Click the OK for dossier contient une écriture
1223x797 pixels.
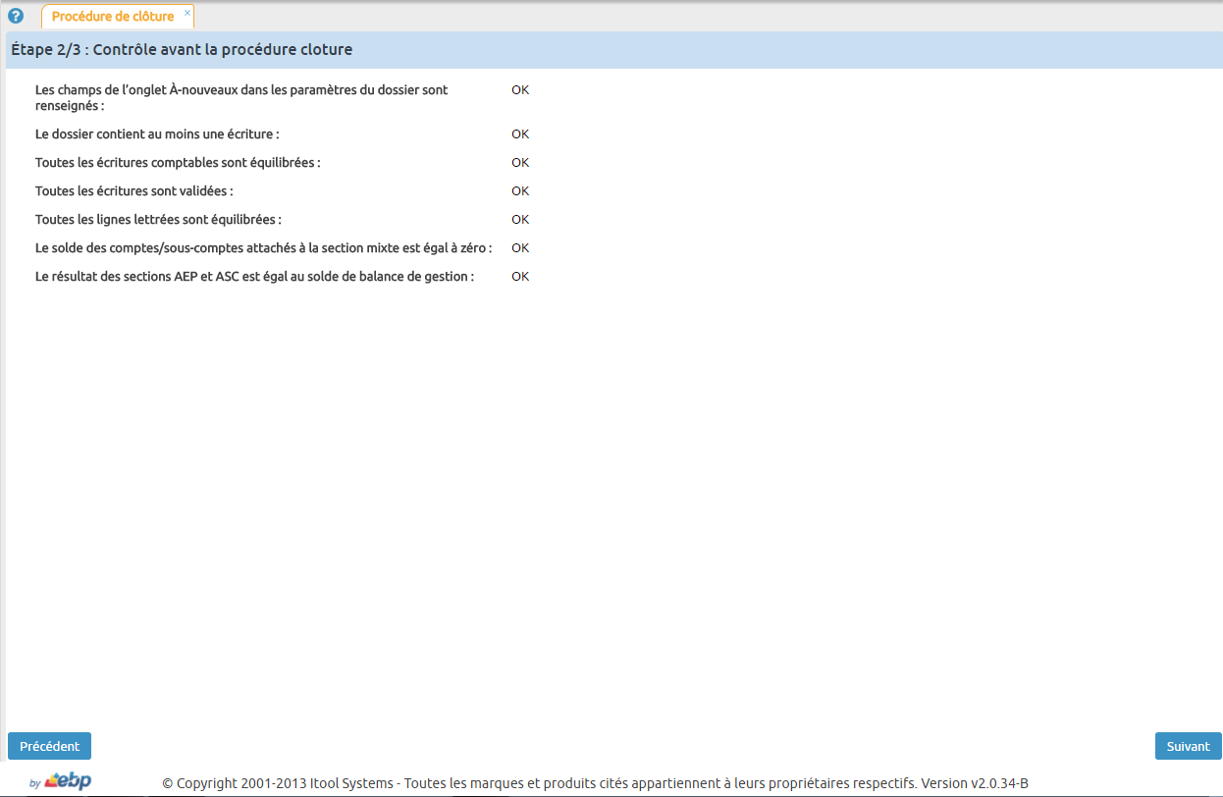pos(519,133)
